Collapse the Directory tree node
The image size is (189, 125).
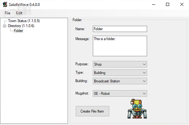coord(4,26)
